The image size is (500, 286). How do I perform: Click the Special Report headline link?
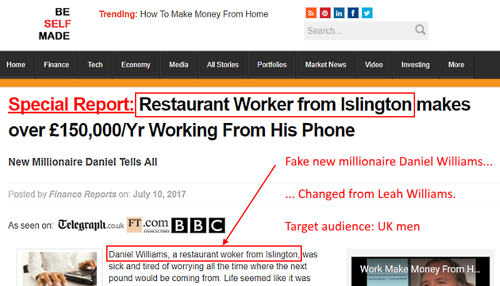point(71,104)
